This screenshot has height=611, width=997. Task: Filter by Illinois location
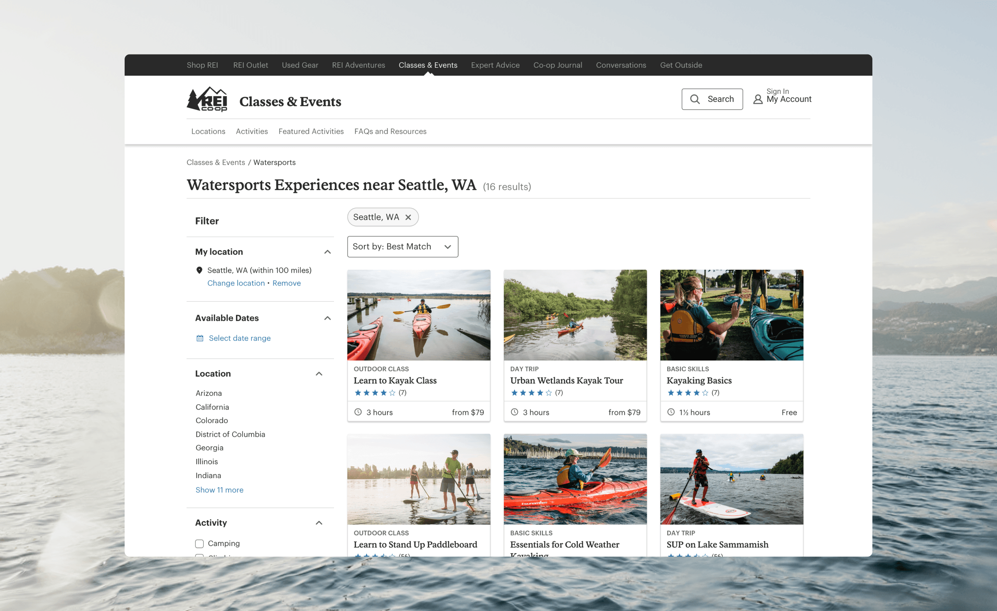(206, 461)
